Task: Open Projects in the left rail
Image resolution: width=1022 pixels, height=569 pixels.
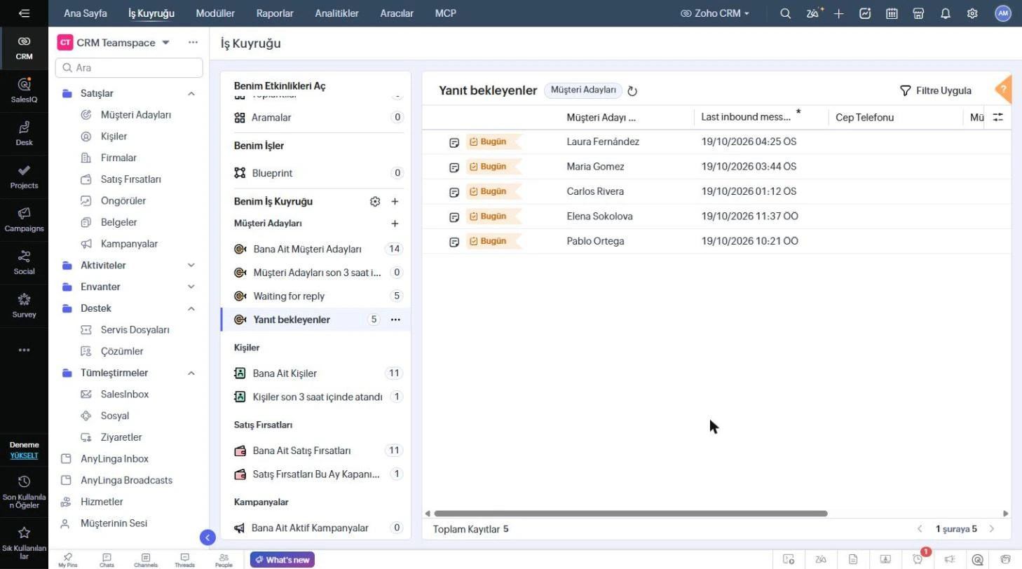Action: click(24, 177)
